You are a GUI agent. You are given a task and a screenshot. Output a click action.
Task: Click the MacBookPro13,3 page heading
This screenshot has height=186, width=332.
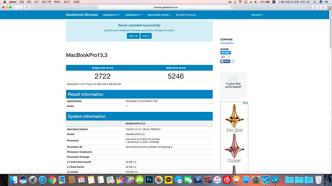[x=87, y=55]
